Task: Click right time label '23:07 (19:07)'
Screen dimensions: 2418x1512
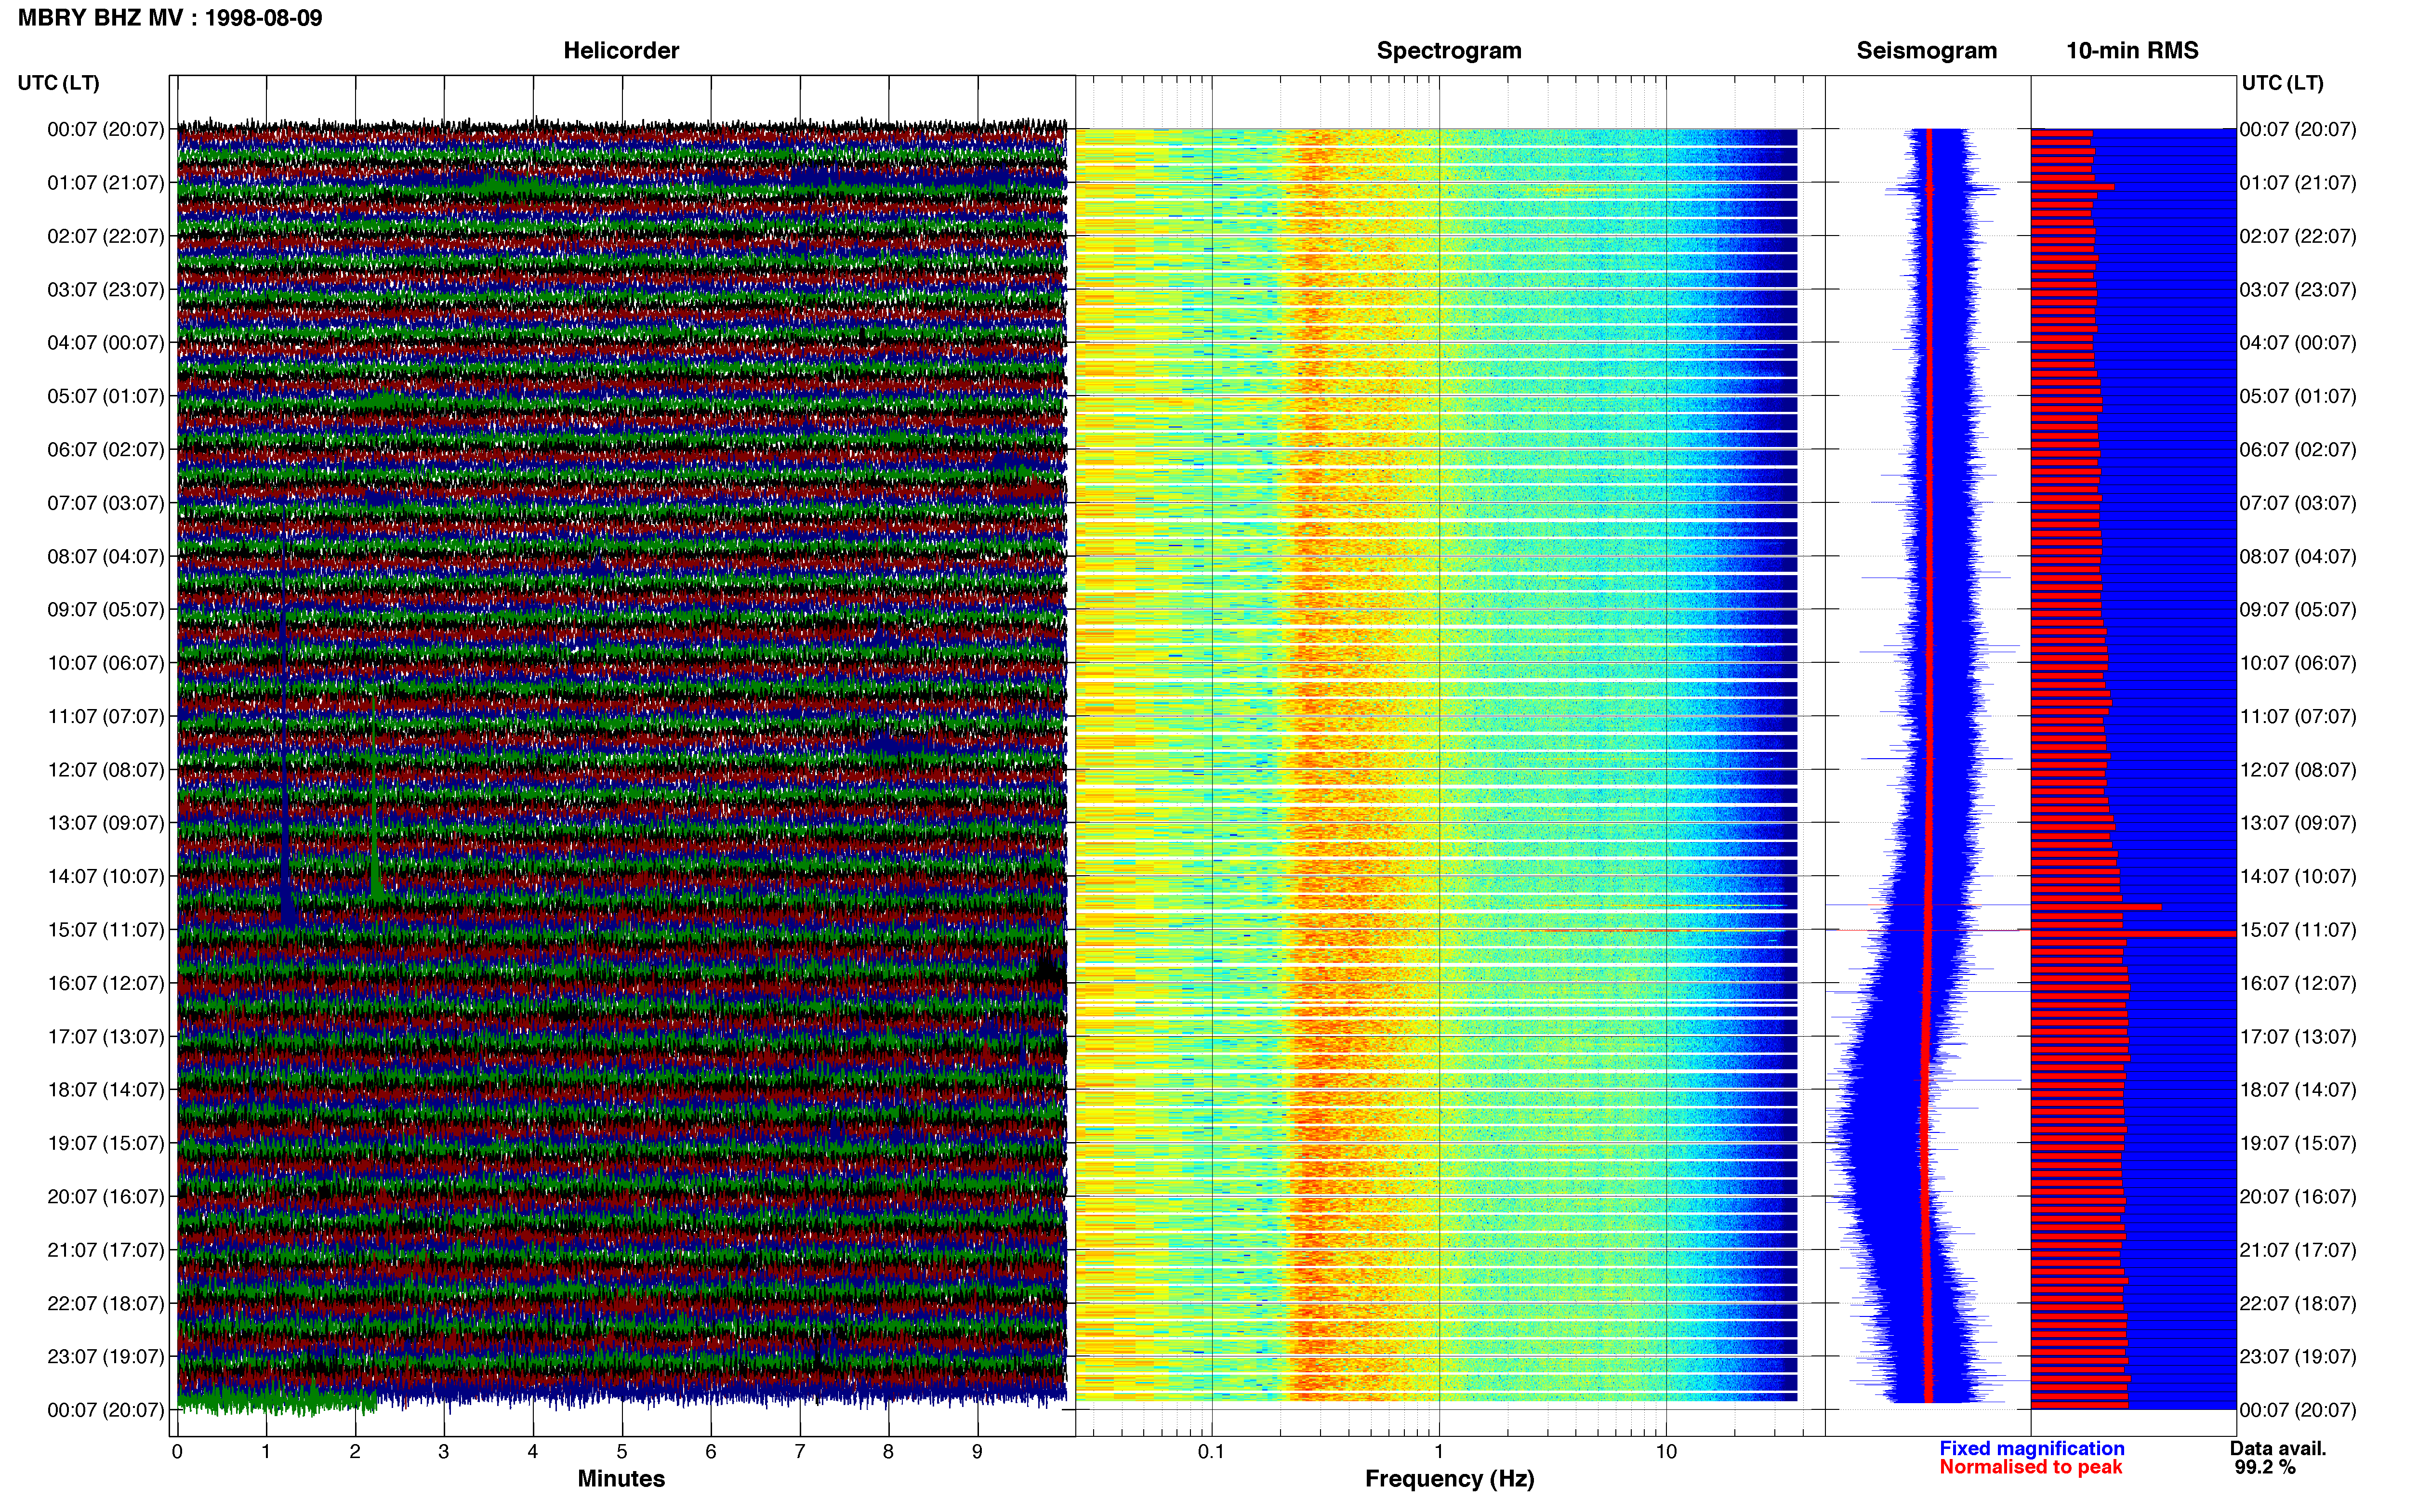Action: tap(2298, 1357)
